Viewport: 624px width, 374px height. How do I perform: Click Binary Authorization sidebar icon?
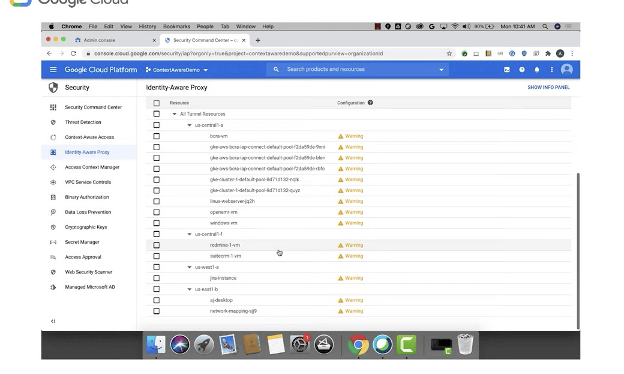point(53,197)
